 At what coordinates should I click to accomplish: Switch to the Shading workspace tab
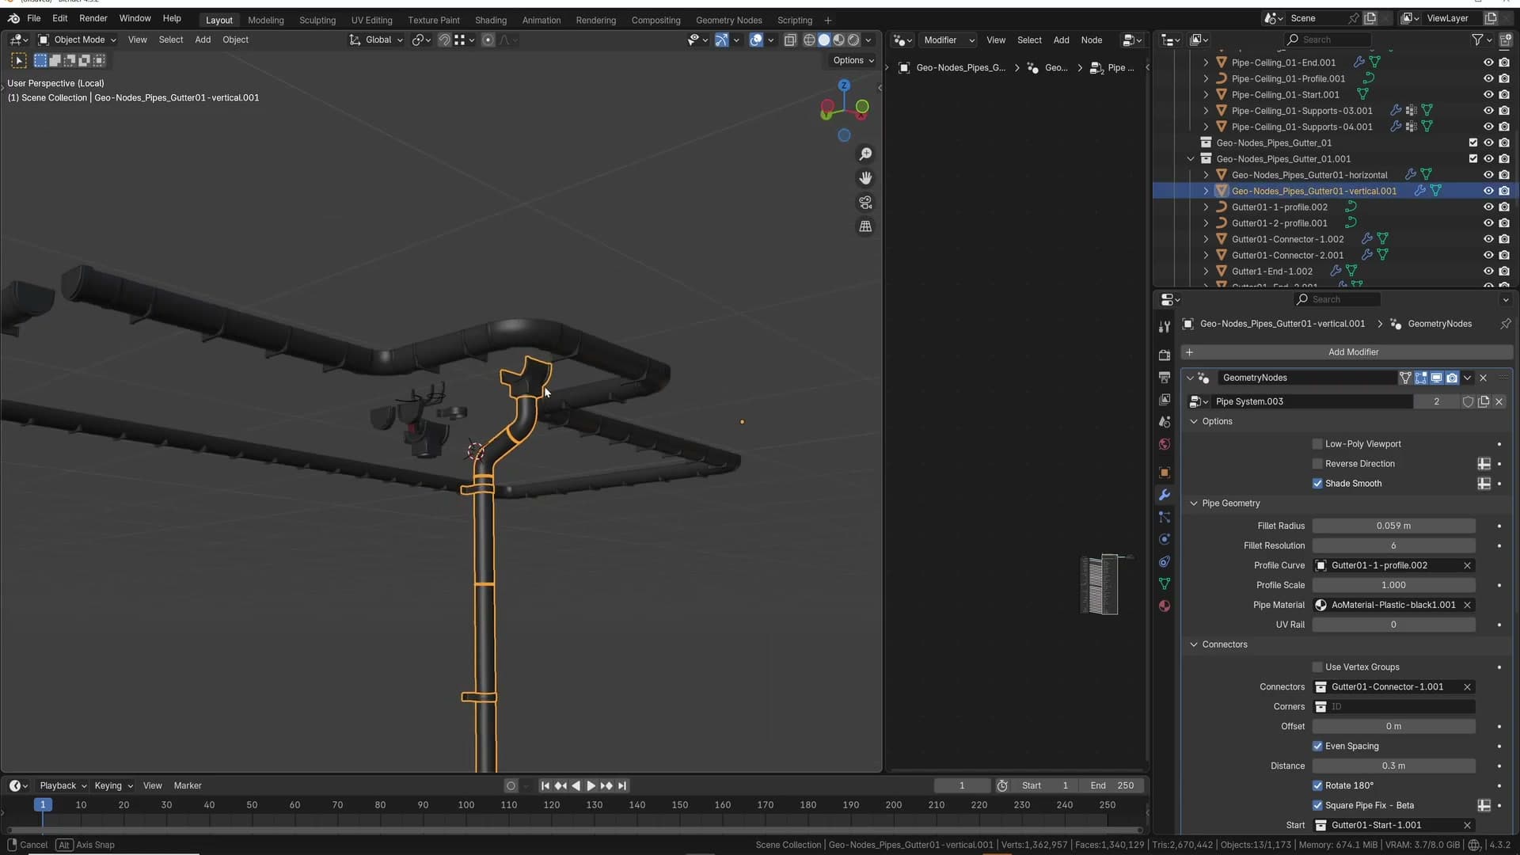491,21
